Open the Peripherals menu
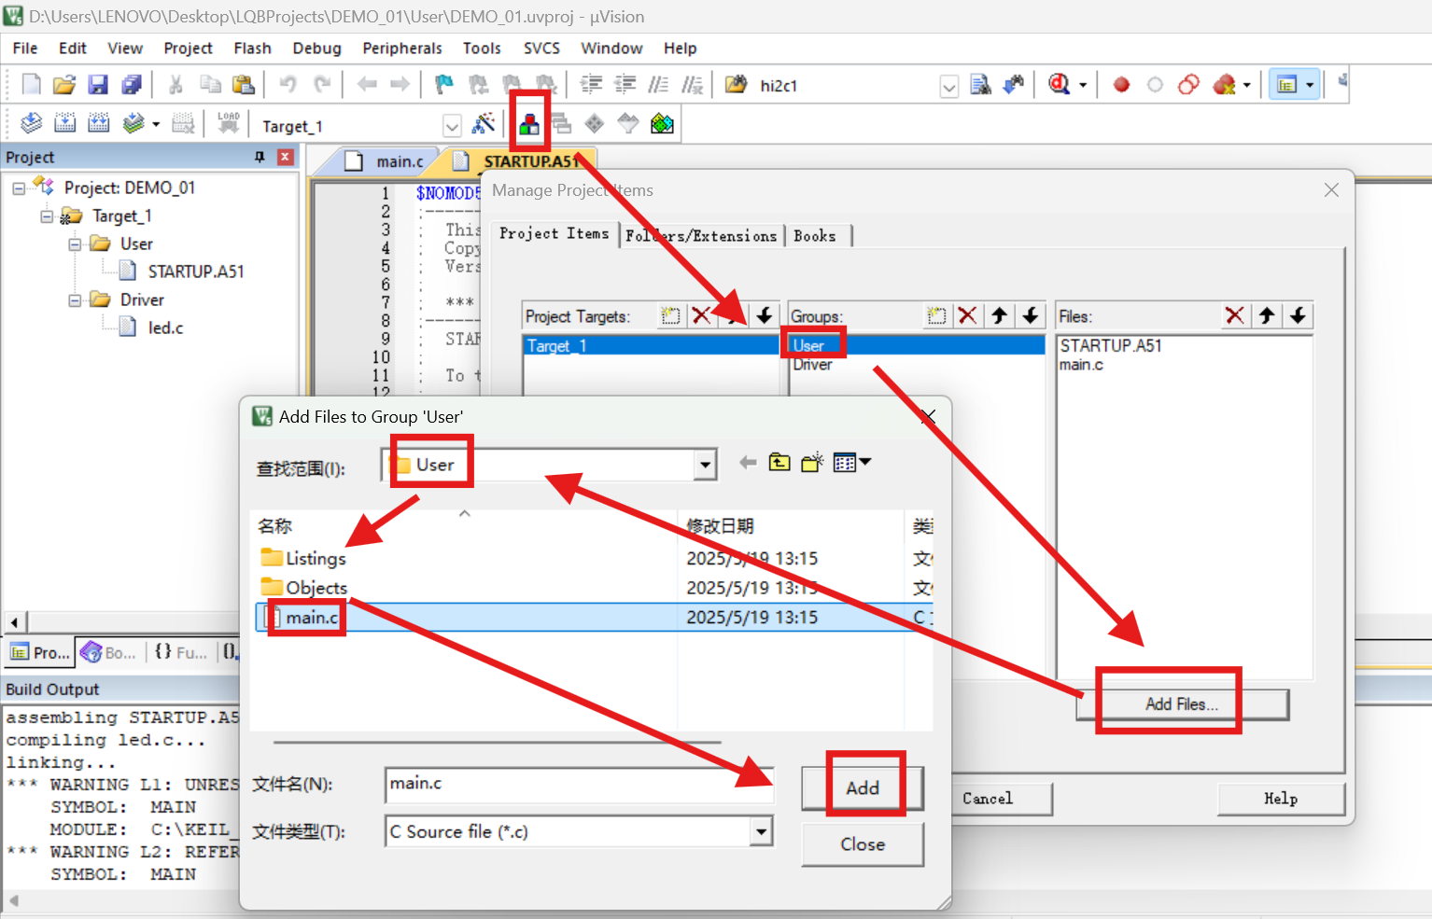The image size is (1432, 919). point(402,49)
